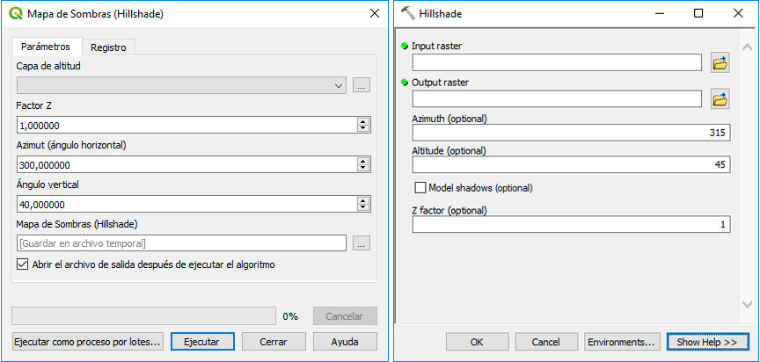Close the Hillshade window

click(738, 13)
